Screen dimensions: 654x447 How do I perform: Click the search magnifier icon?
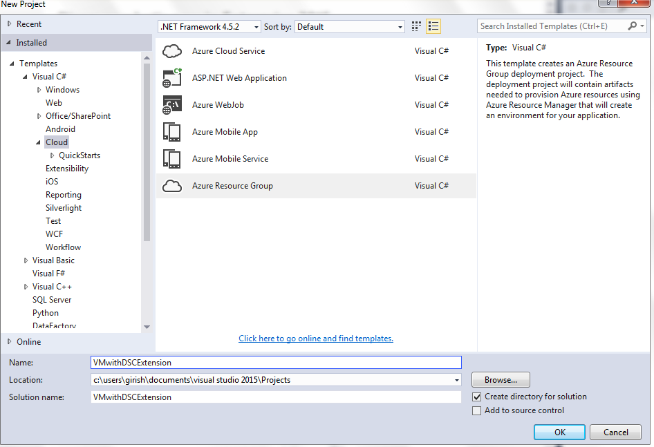(x=633, y=26)
